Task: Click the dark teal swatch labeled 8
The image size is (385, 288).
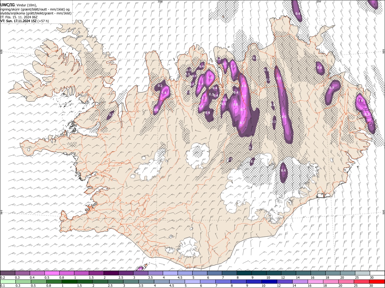Action: (244, 273)
